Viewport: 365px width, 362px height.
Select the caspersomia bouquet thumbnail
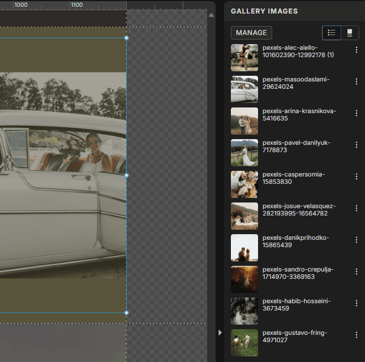244,184
